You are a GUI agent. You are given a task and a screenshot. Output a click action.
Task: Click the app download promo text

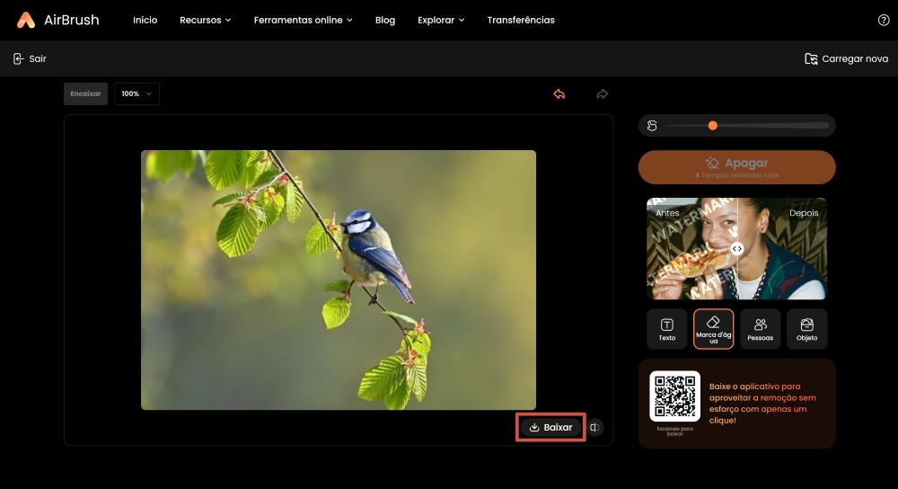[762, 403]
